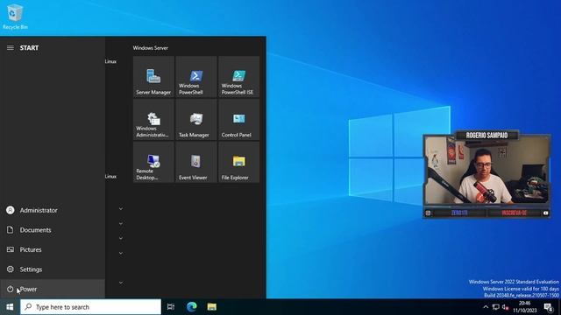
Task: Start Remote Desktop Connection tile
Action: point(153,162)
